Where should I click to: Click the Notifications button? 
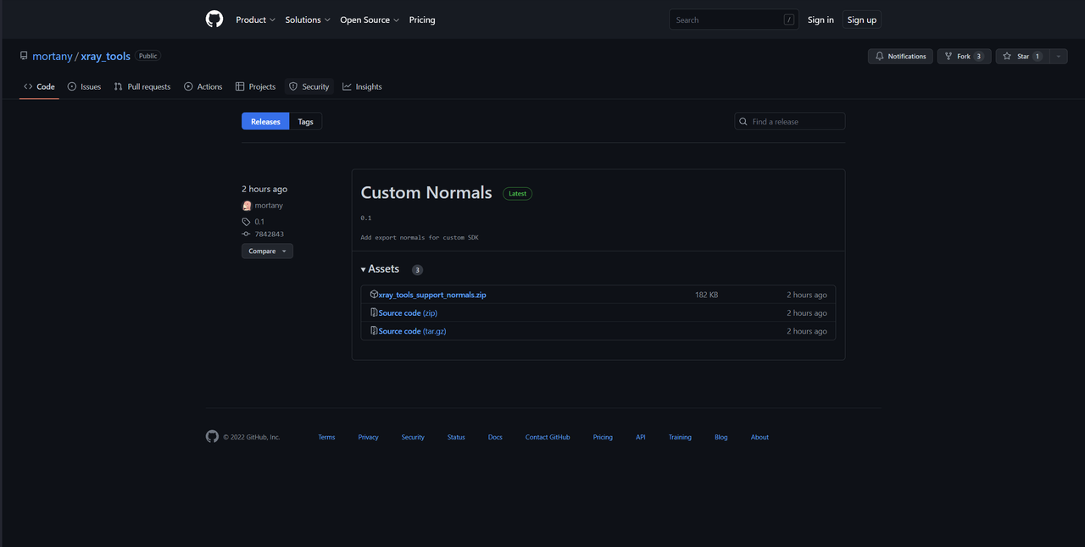point(900,56)
